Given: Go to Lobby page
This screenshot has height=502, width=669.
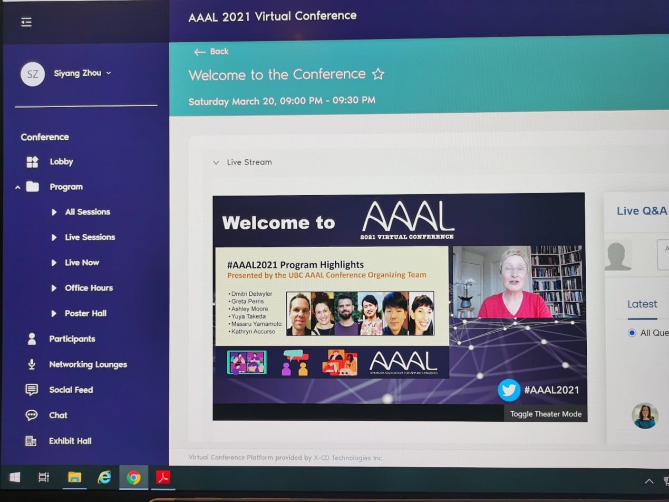Looking at the screenshot, I should pos(61,162).
